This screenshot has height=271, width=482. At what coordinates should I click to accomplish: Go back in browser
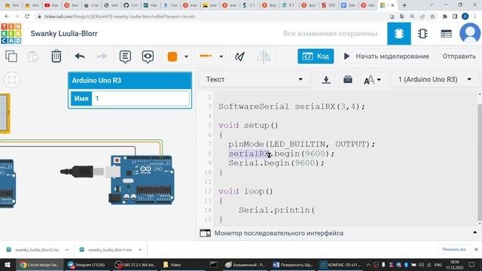point(7,17)
